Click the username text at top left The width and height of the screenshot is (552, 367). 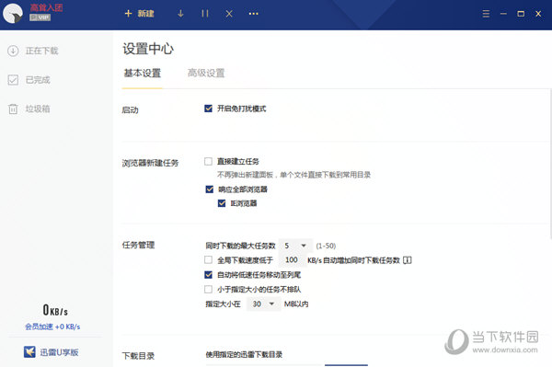[46, 8]
